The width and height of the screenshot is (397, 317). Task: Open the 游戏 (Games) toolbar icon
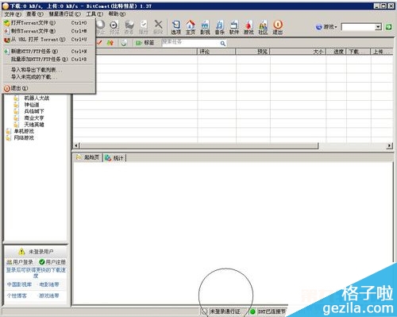pos(249,28)
